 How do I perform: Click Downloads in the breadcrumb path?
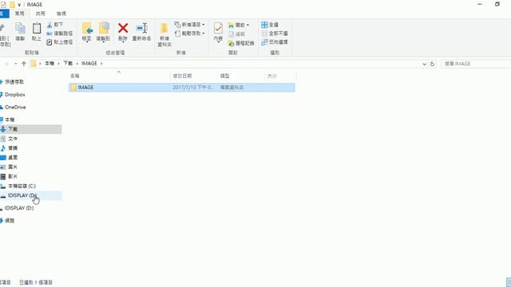click(68, 64)
